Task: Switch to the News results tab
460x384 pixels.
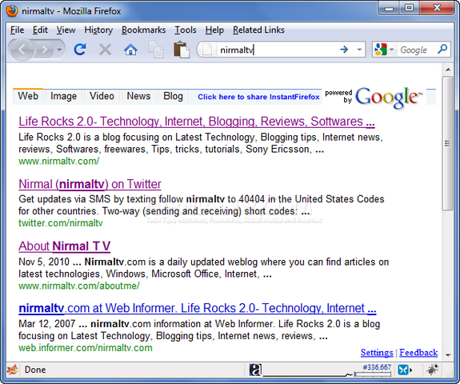Action: click(x=138, y=96)
